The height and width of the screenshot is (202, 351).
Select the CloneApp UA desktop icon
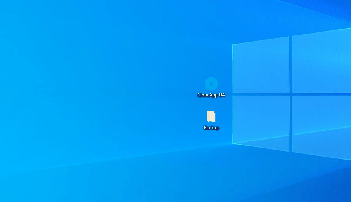pyautogui.click(x=211, y=84)
